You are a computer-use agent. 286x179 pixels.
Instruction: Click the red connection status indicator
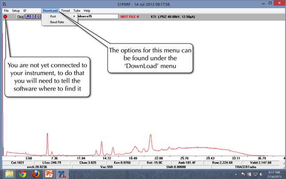tap(5, 17)
